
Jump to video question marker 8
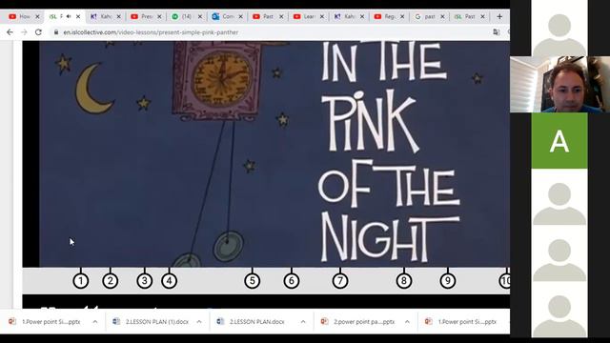[x=404, y=281]
